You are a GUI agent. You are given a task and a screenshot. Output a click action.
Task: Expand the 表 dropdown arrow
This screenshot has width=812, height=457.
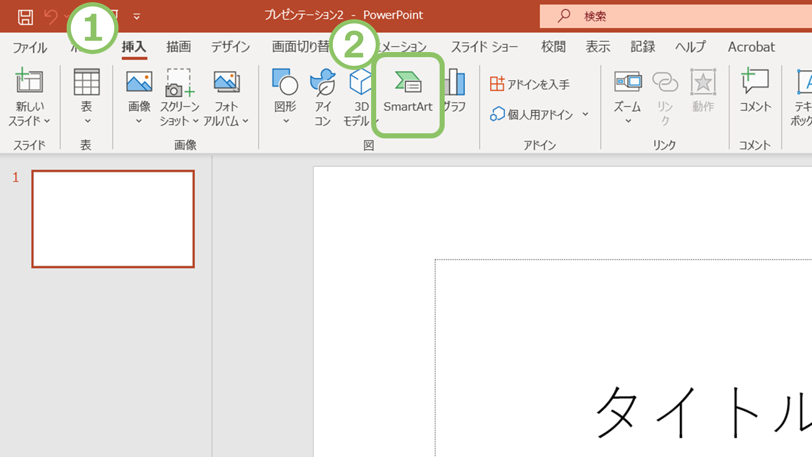pos(87,121)
